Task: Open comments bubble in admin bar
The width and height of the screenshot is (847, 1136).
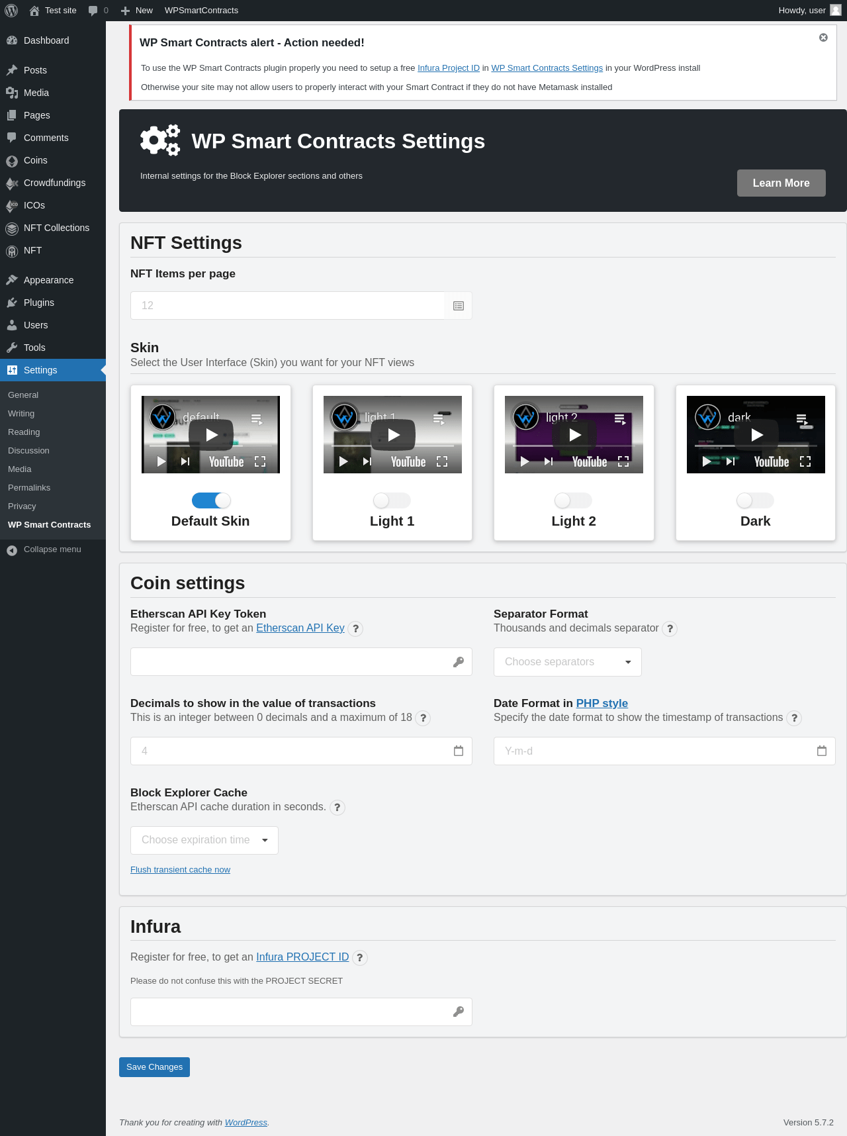Action: click(x=93, y=11)
